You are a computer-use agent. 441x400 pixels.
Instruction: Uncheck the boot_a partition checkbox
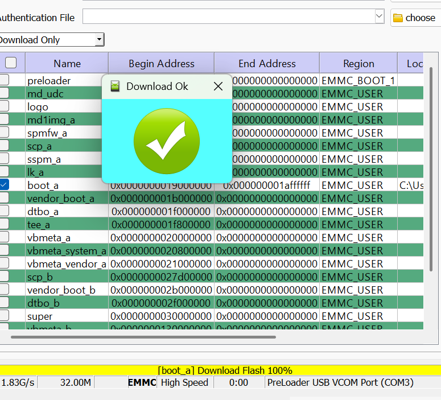[4, 185]
